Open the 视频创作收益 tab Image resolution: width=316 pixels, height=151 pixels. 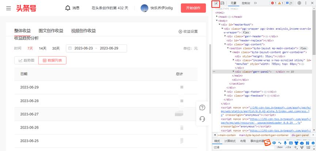tap(83, 31)
